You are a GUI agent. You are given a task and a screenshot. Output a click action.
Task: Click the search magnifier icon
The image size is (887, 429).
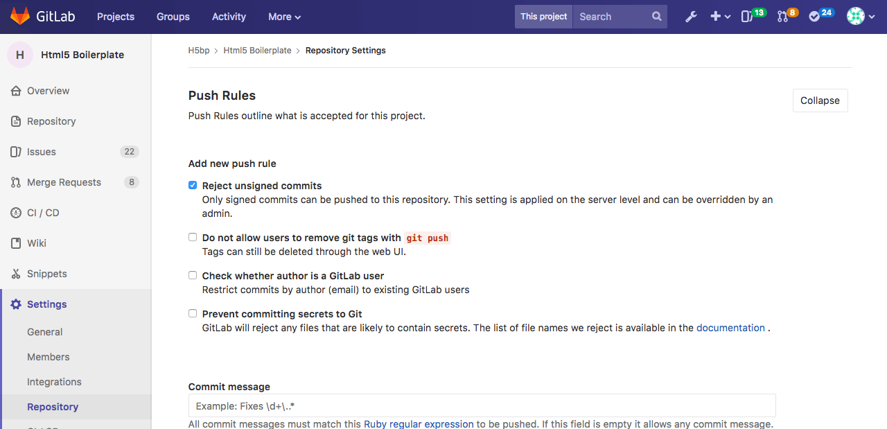(x=656, y=16)
